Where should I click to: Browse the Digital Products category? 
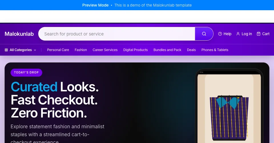135,50
